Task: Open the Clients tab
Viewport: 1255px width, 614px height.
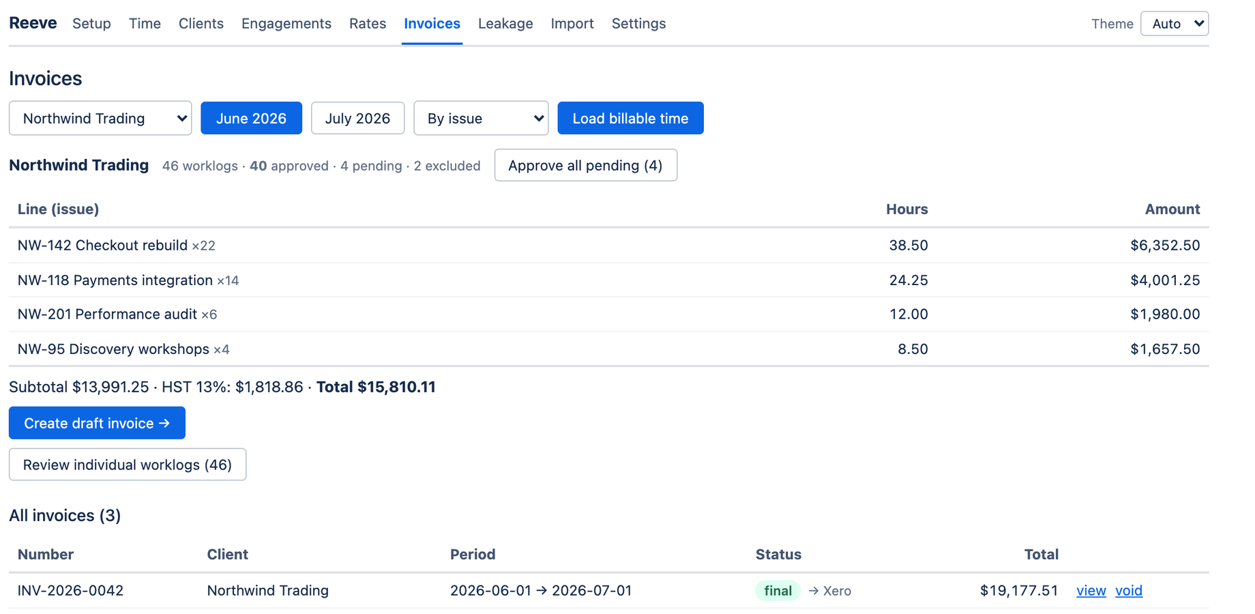Action: [x=201, y=23]
